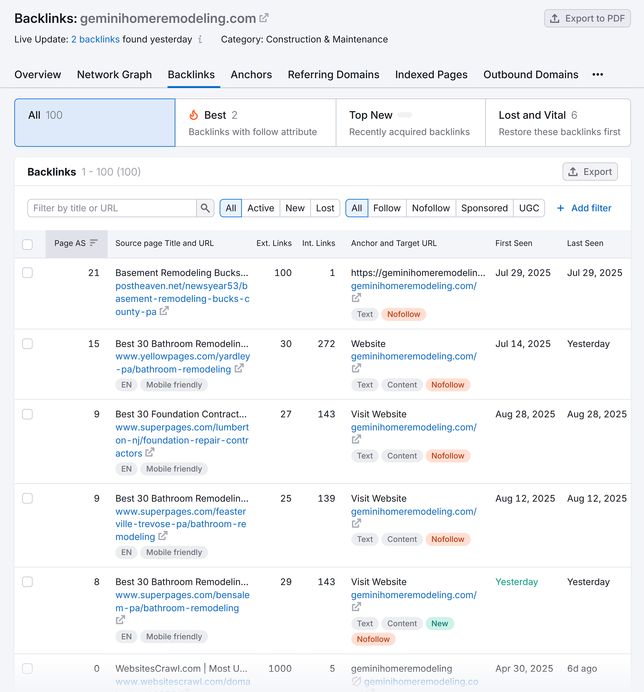Image resolution: width=644 pixels, height=692 pixels.
Task: Switch to the Referring Domains tab
Action: (333, 74)
